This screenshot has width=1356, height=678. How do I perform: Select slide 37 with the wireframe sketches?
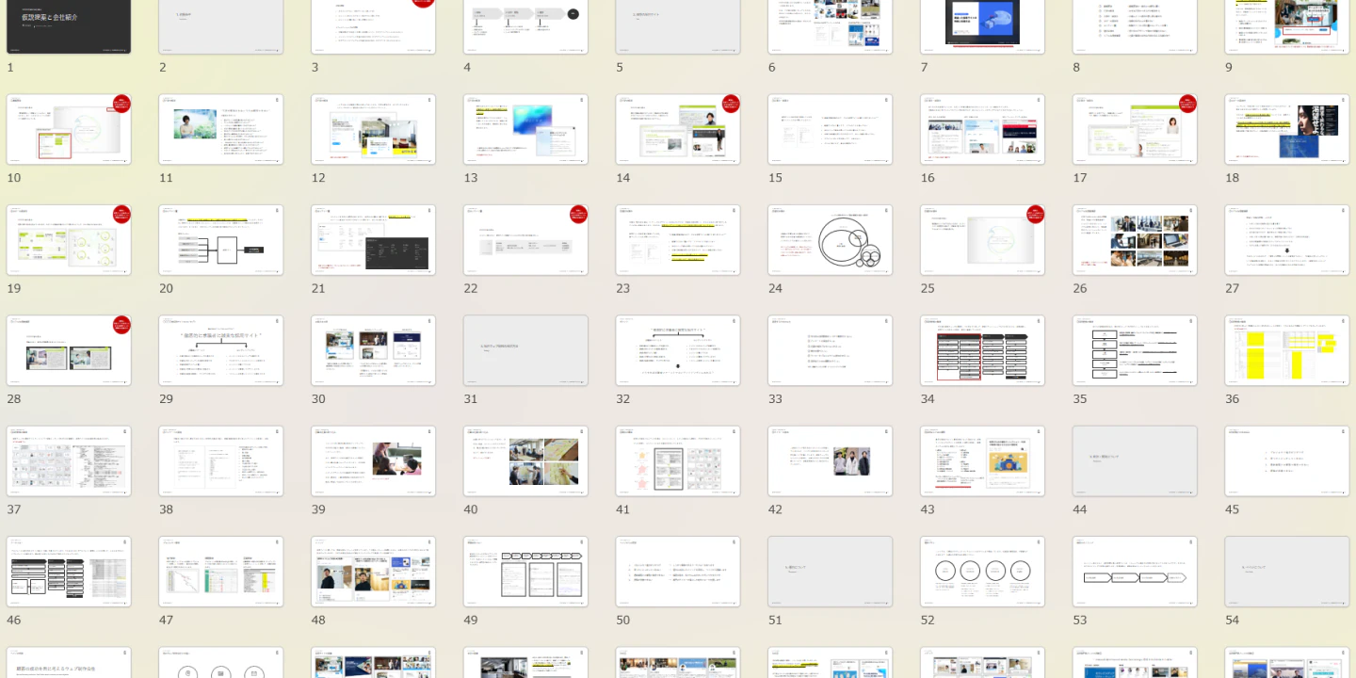point(69,461)
